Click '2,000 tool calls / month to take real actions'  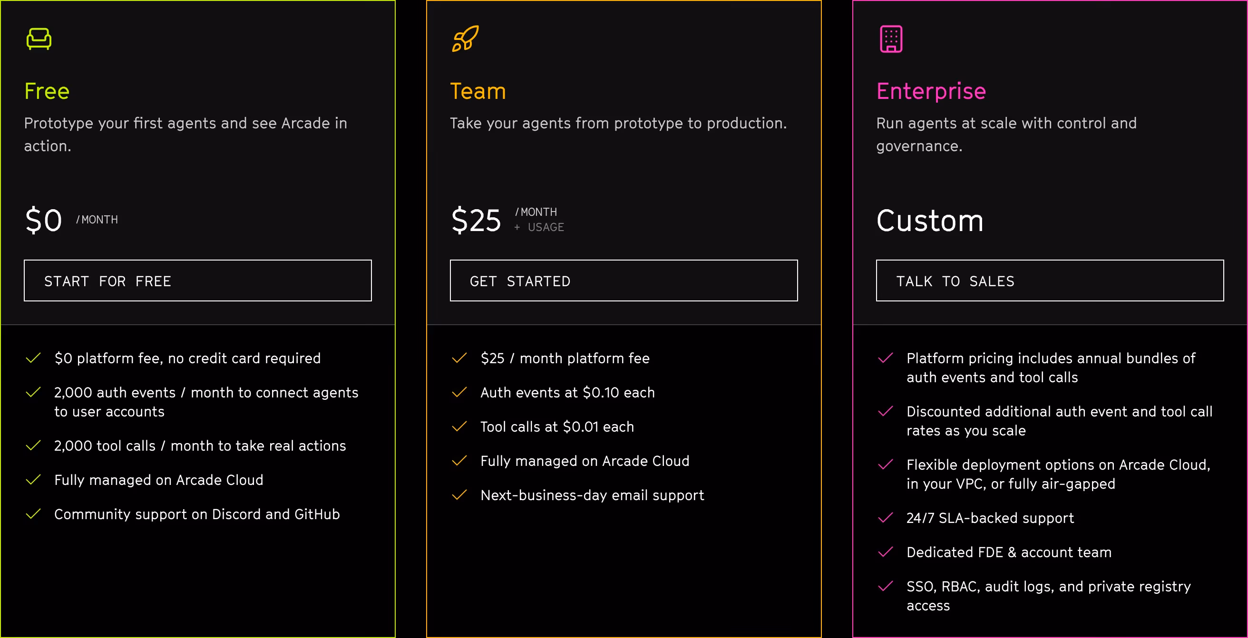[200, 445]
